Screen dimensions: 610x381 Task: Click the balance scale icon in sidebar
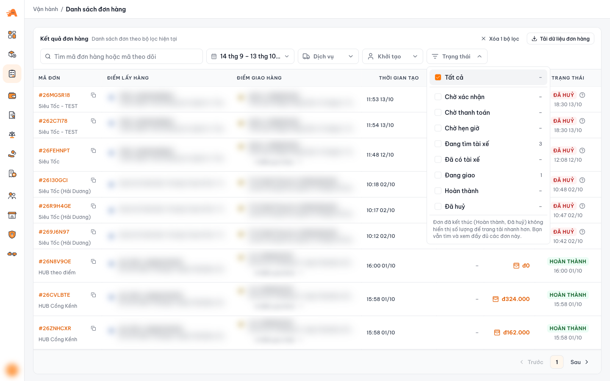[x=12, y=135]
